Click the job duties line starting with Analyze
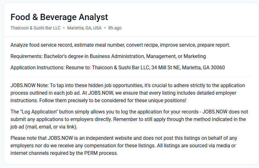The height and width of the screenshot is (168, 259). click(120, 45)
